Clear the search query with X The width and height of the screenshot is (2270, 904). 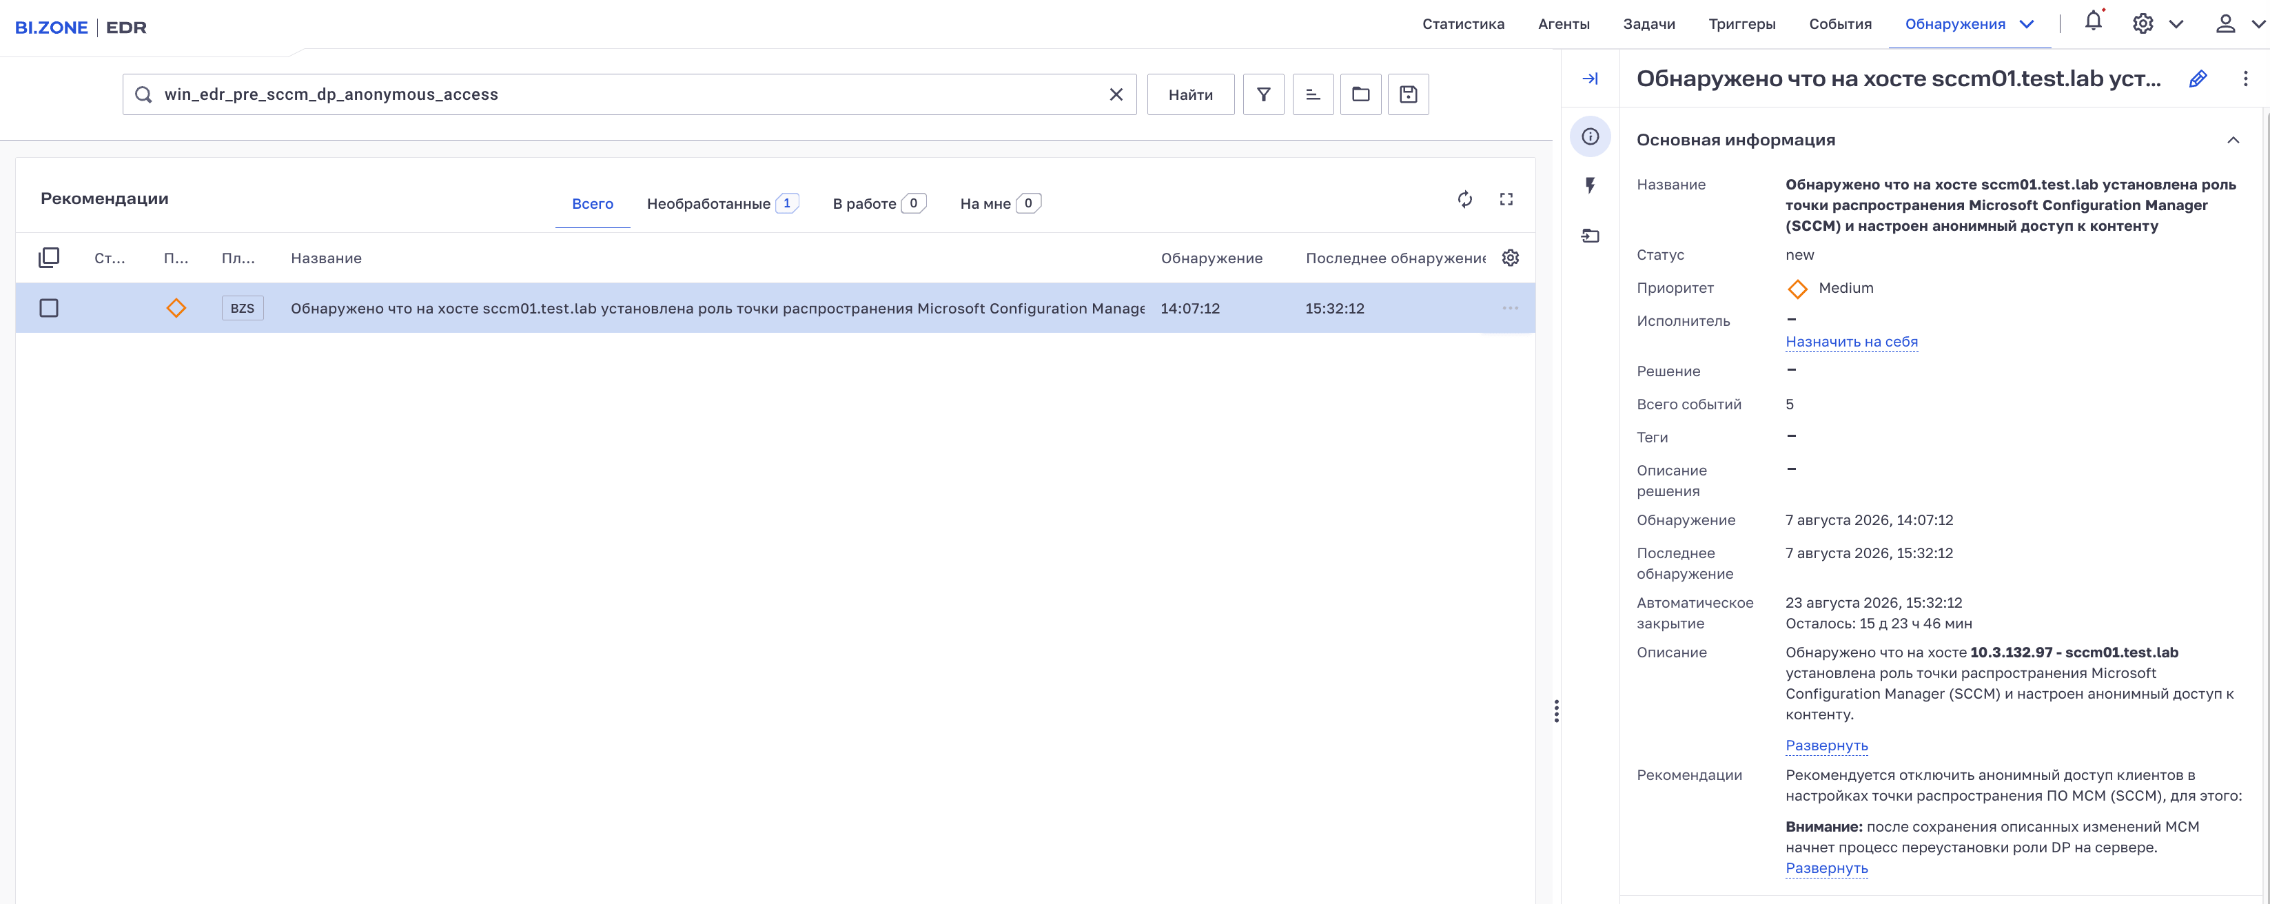(x=1116, y=94)
